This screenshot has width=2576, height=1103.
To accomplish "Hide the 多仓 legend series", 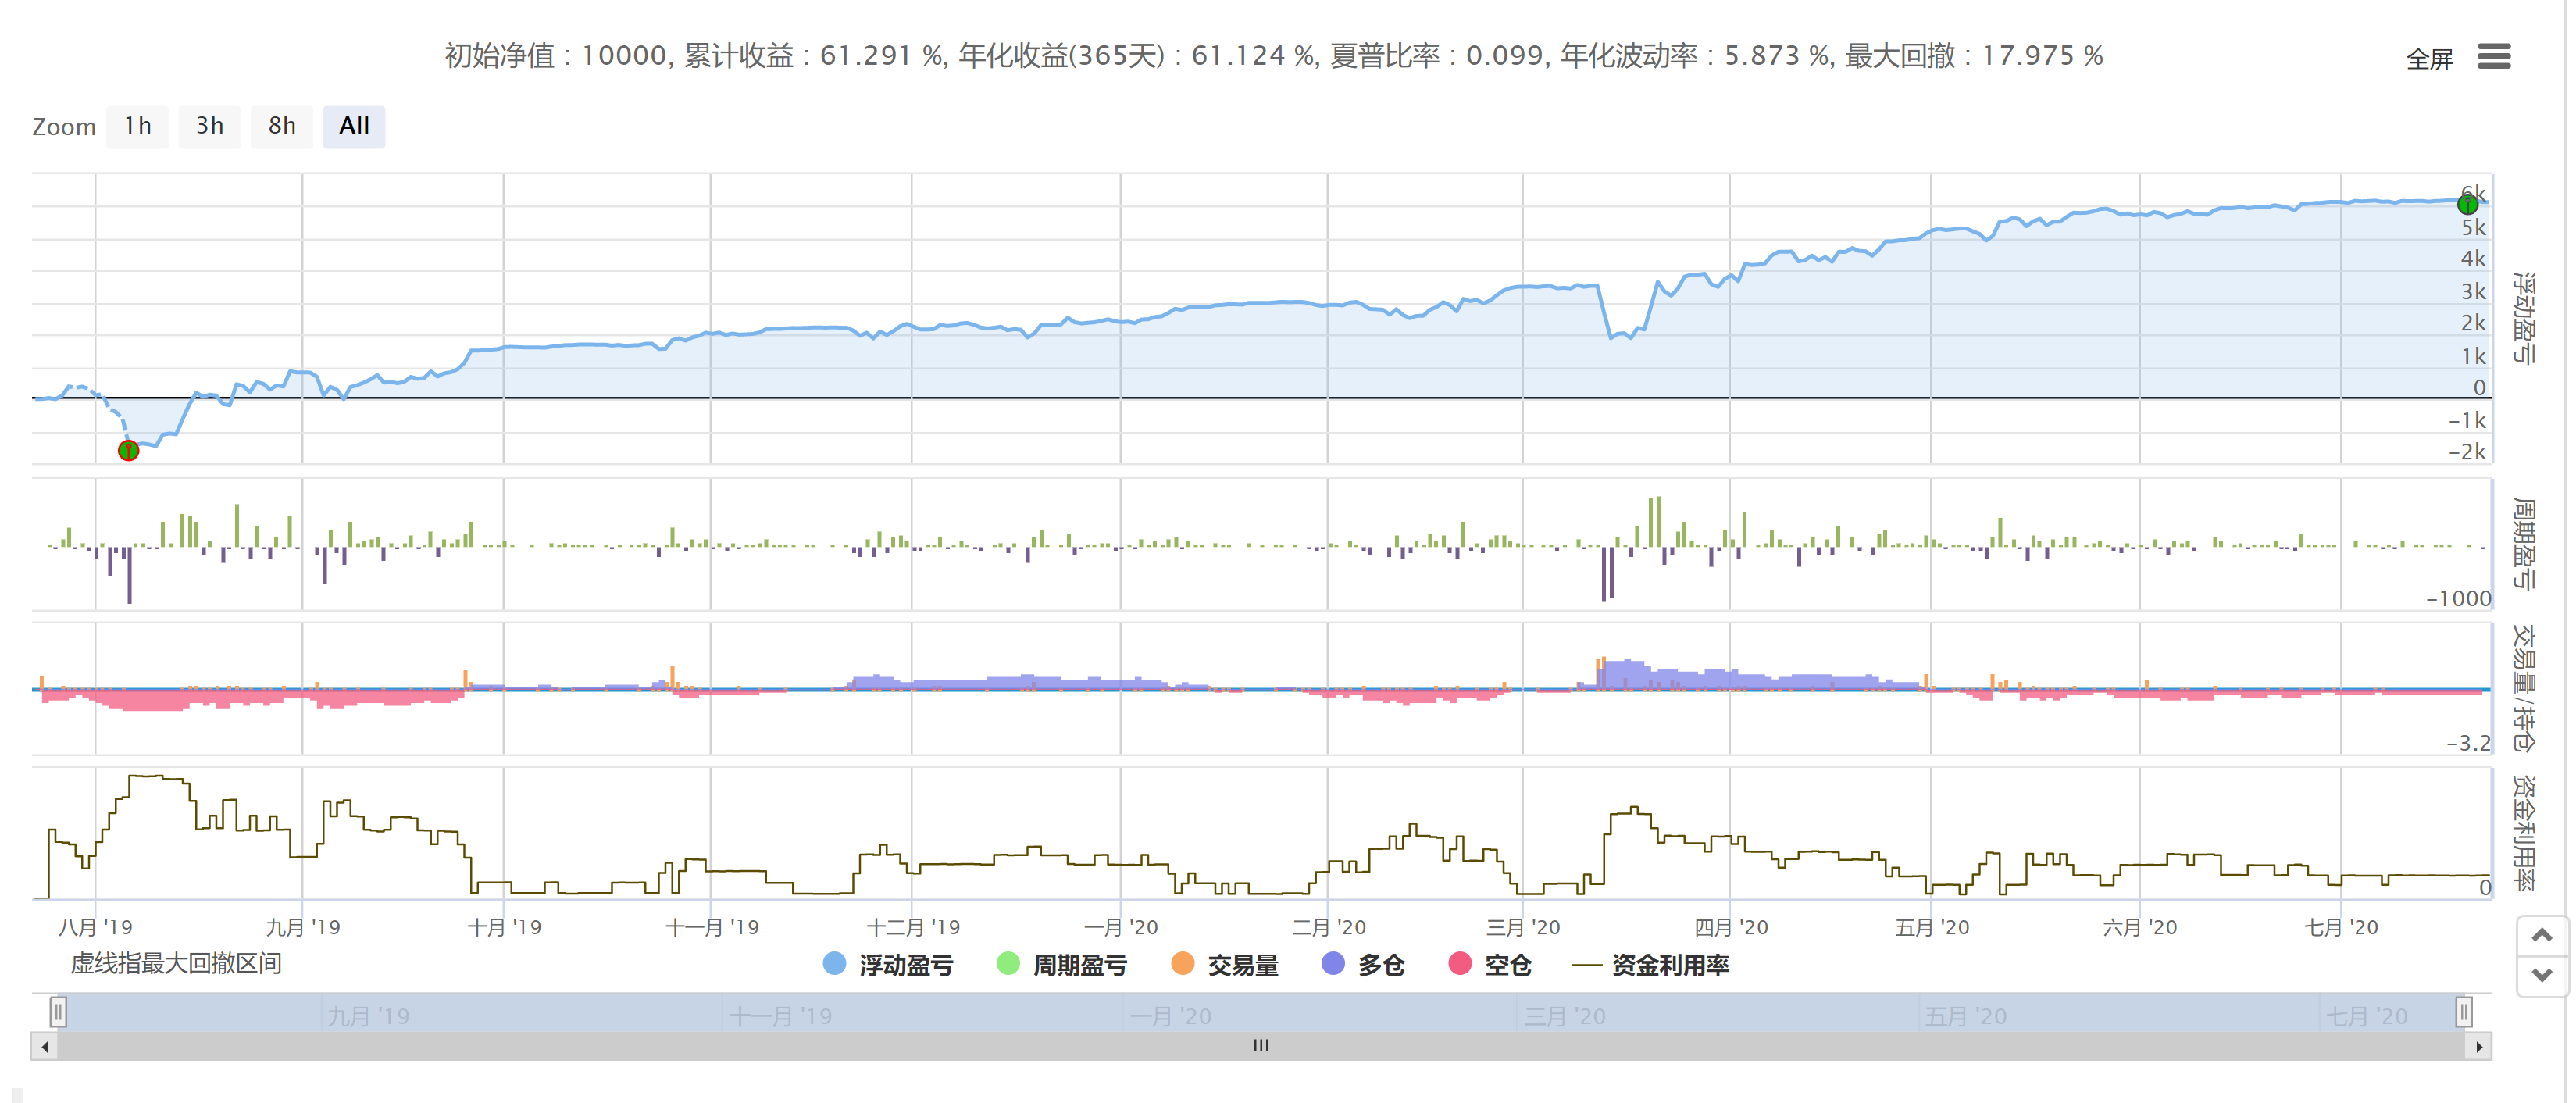I will click(1380, 965).
